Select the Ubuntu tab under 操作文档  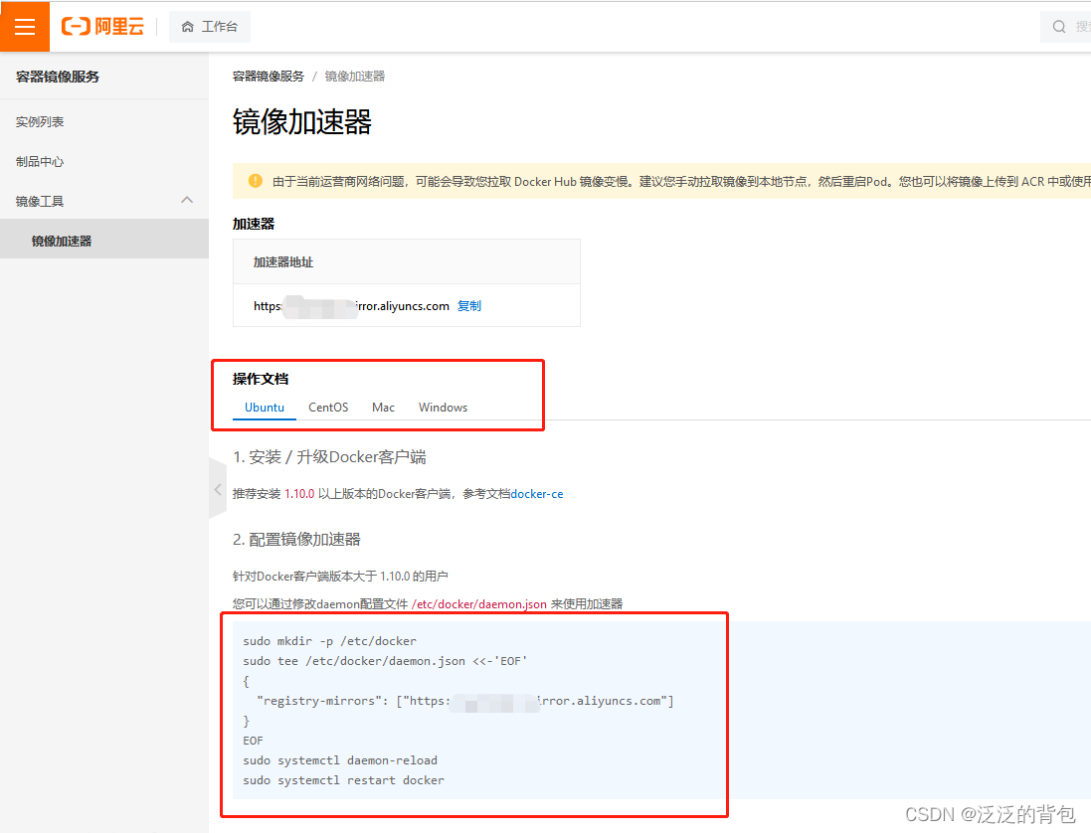click(264, 407)
